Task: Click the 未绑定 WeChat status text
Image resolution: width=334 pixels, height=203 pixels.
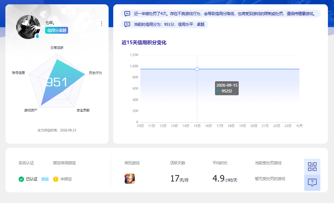Action: pos(66,179)
